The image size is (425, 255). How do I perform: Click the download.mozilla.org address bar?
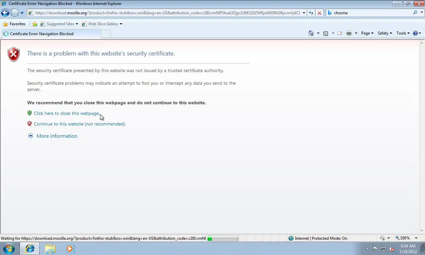click(x=164, y=13)
